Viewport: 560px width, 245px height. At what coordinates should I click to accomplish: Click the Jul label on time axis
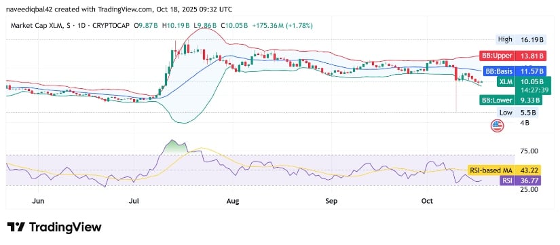134,201
